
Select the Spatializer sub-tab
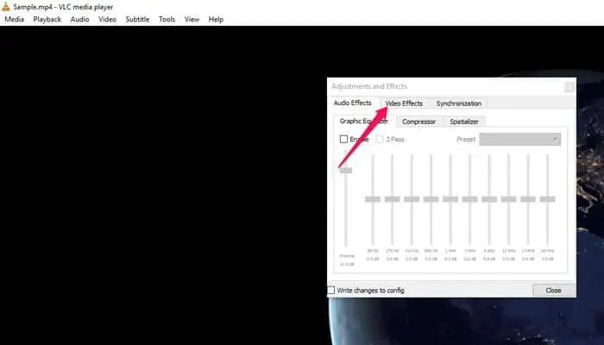[x=464, y=122]
